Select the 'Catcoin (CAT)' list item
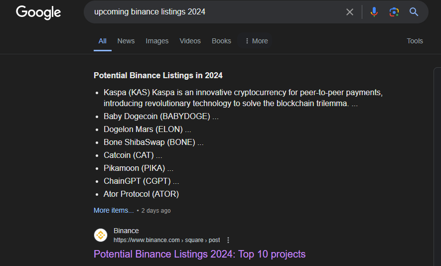 (x=133, y=155)
